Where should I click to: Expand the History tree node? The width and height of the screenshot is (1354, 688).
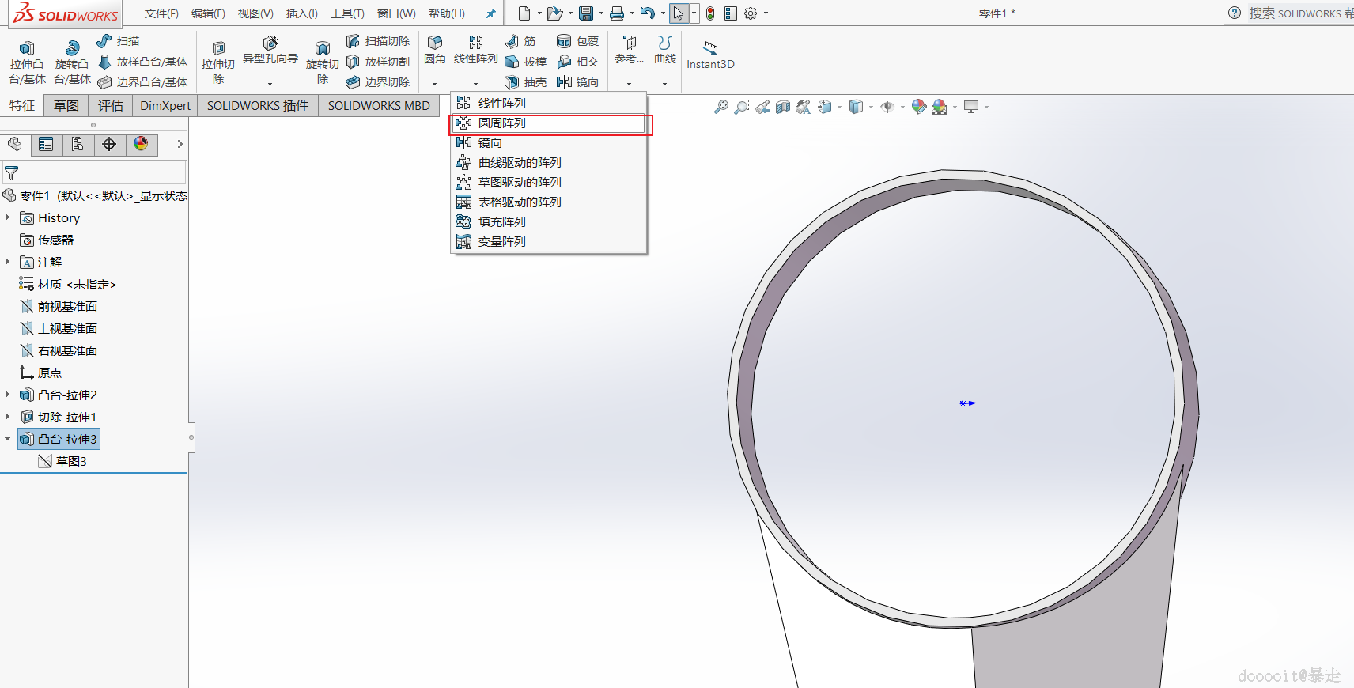8,217
